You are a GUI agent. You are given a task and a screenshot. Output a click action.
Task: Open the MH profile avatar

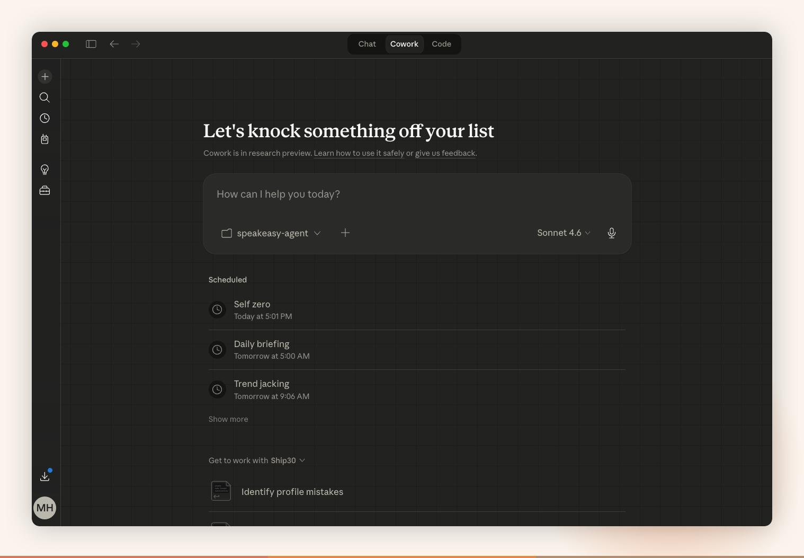coord(45,508)
